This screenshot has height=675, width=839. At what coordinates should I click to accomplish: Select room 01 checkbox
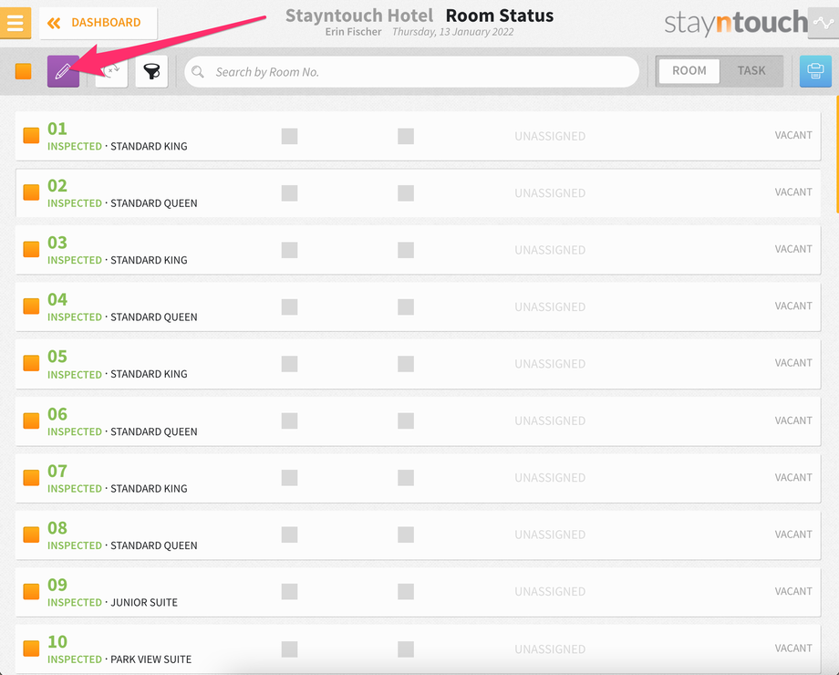click(31, 135)
